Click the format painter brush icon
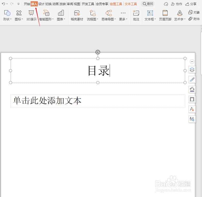Image resolution: width=202 pixels, height=197 pixels. [x=192, y=79]
